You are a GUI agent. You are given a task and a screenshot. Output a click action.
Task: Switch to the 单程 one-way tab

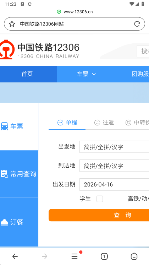[x=67, y=123]
